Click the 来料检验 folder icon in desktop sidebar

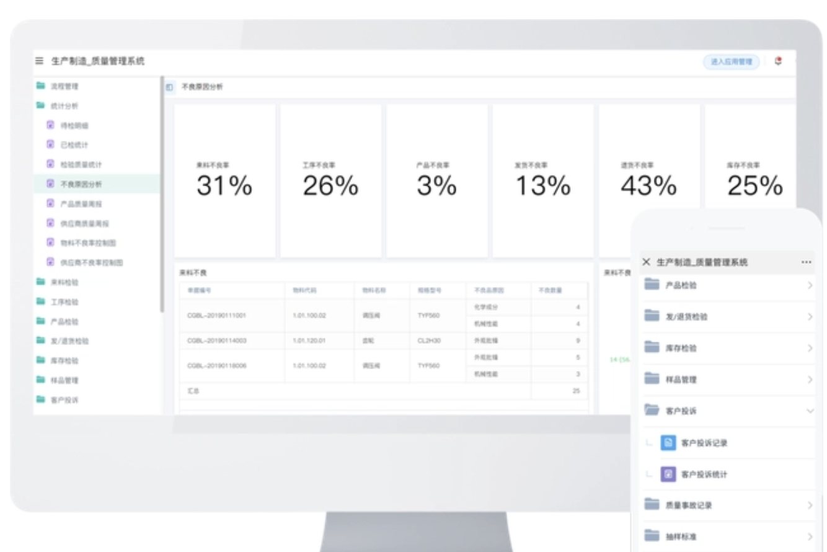click(40, 282)
